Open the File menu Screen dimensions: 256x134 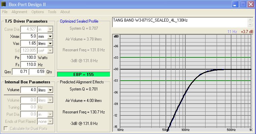tap(5, 12)
